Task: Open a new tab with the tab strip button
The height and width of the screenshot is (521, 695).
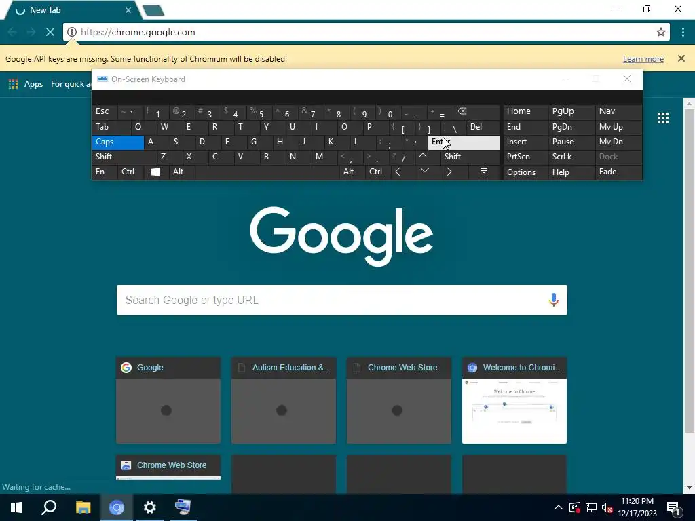Action: pos(154,10)
